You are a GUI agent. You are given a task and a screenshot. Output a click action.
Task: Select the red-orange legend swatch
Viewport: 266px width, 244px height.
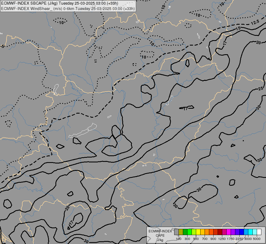pos(211,232)
